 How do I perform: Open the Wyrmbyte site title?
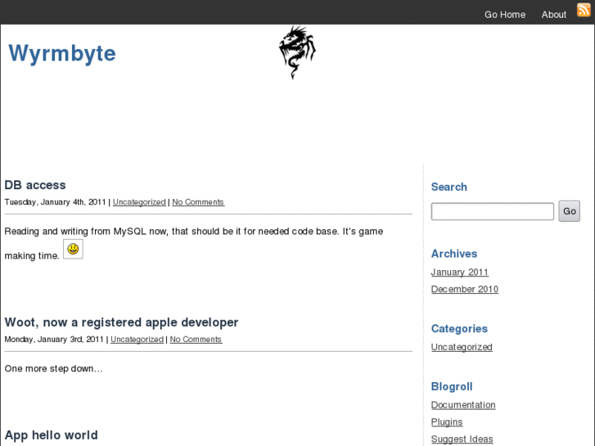tap(62, 53)
